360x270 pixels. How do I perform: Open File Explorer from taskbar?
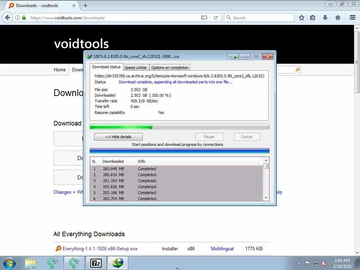point(31,263)
